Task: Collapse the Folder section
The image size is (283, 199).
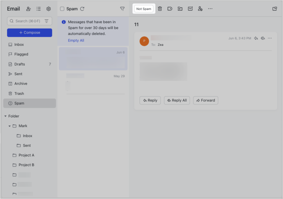Action: click(x=5, y=116)
